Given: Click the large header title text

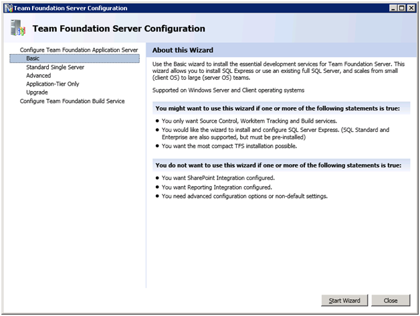Looking at the screenshot, I should coord(118,29).
